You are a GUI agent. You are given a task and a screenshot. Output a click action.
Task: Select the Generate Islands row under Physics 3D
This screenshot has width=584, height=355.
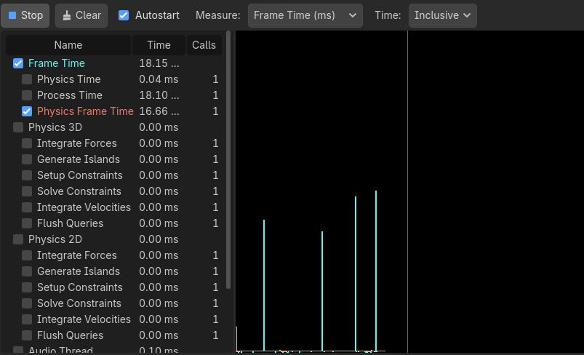79,159
